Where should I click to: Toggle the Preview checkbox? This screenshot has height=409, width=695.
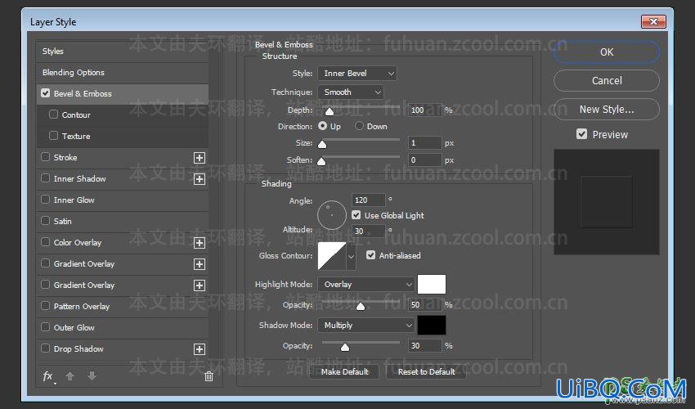pyautogui.click(x=581, y=134)
